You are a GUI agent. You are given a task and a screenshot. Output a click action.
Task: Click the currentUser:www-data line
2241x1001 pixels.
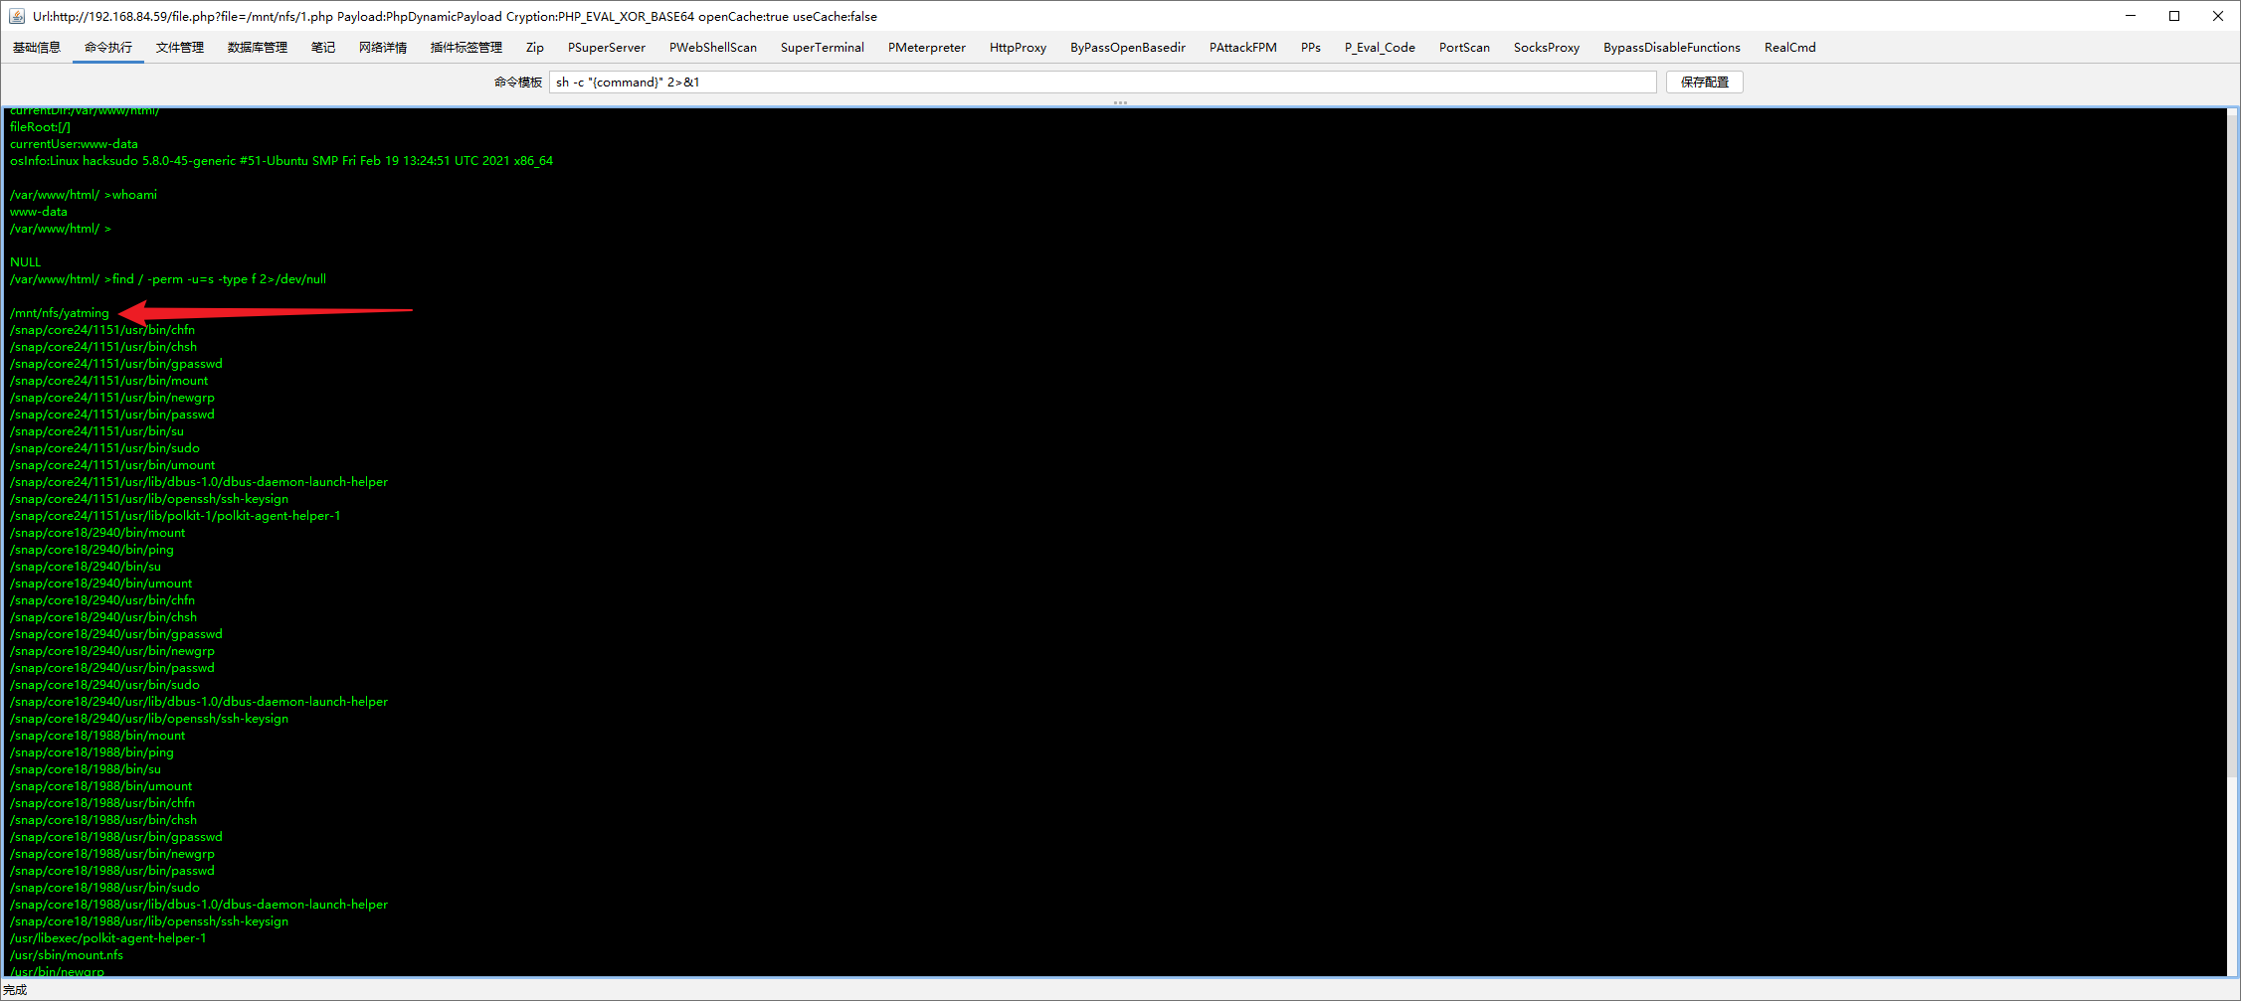[74, 144]
